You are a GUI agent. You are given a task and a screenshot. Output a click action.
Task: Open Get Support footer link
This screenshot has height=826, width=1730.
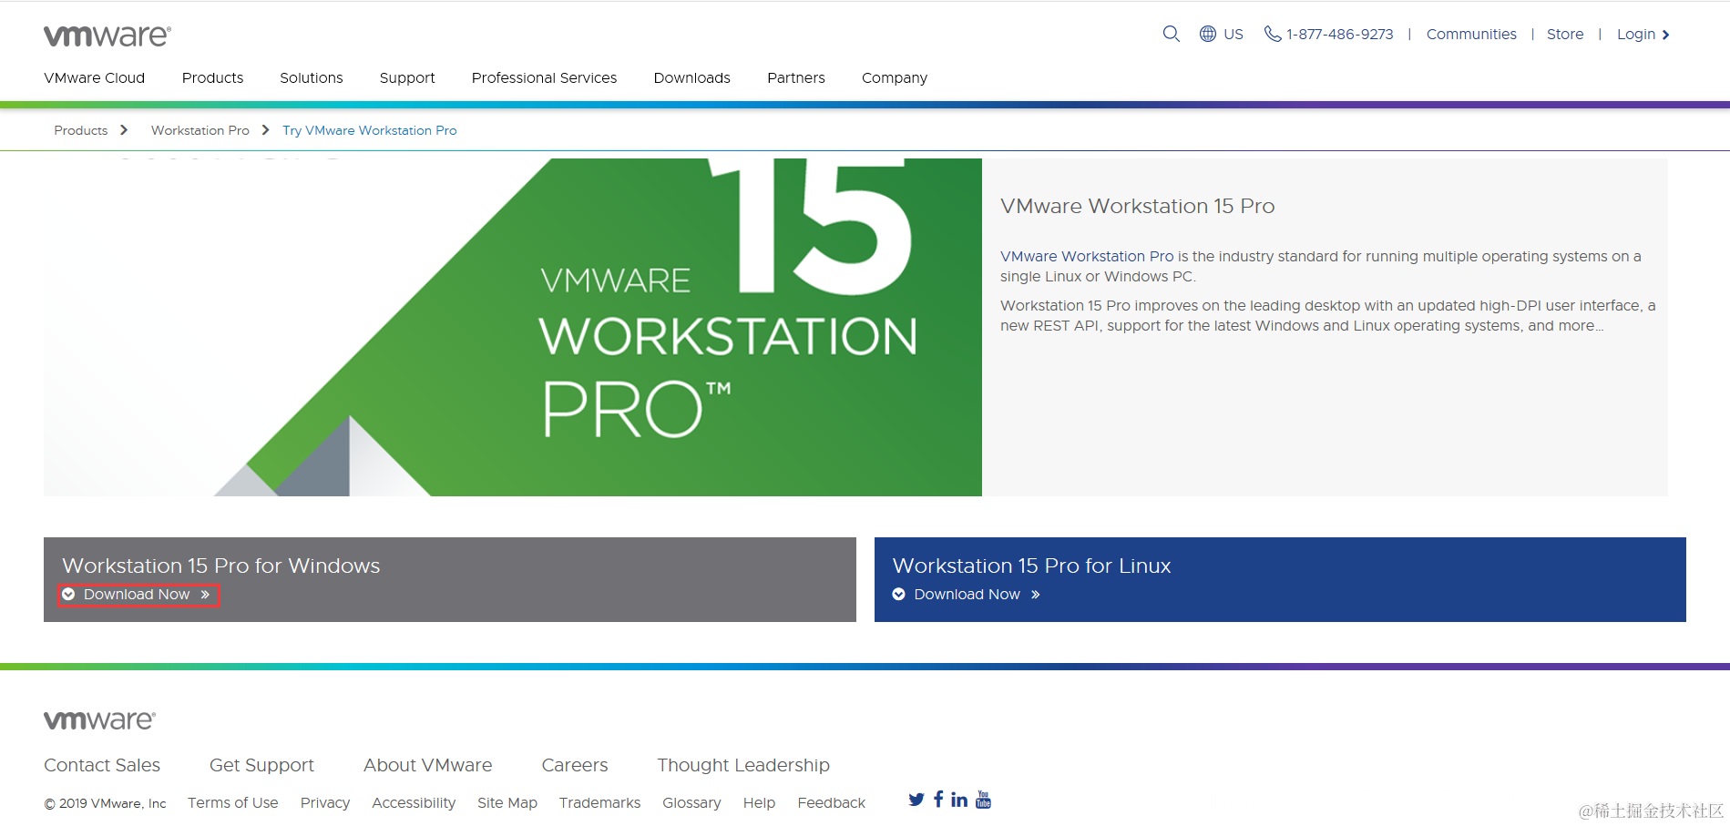(261, 765)
